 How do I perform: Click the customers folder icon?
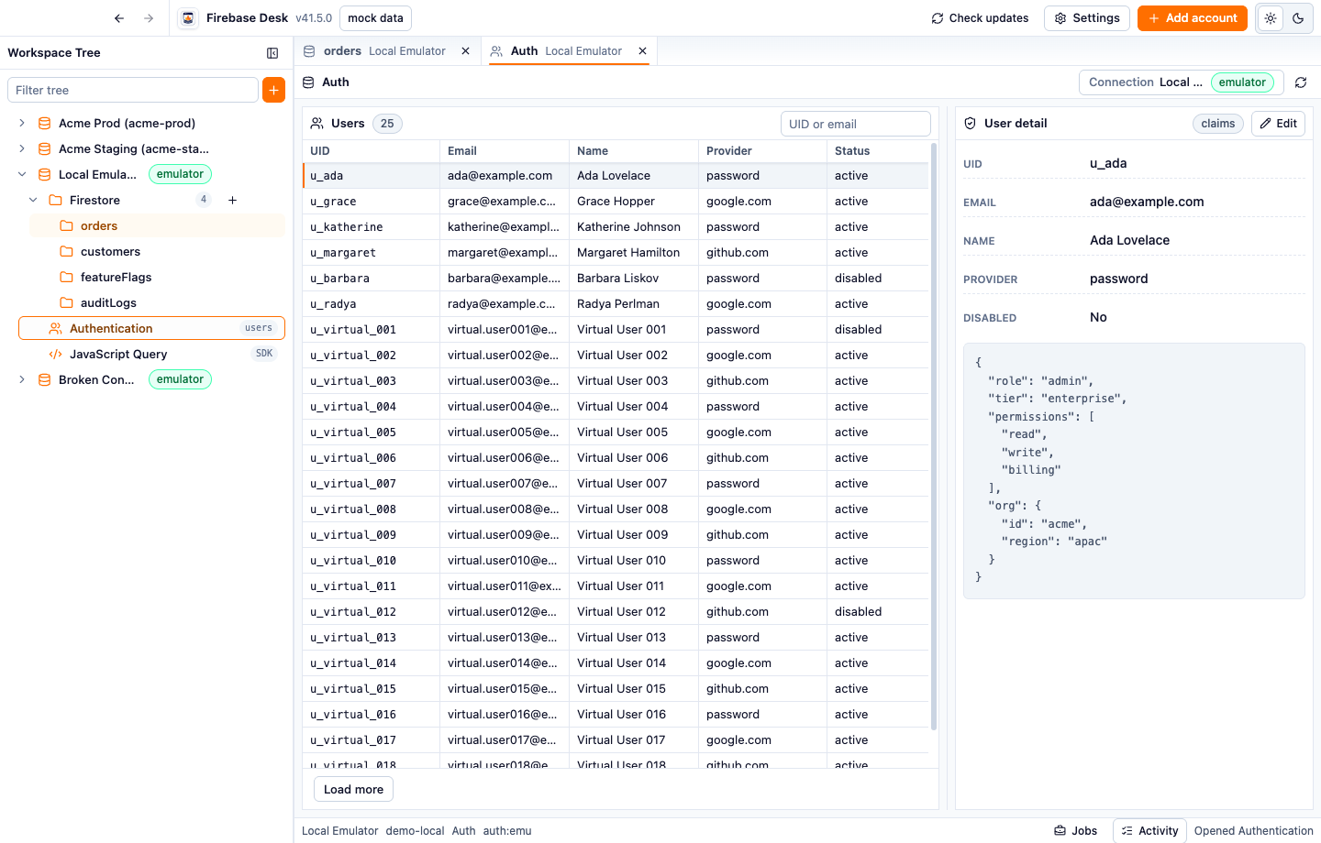coord(66,251)
